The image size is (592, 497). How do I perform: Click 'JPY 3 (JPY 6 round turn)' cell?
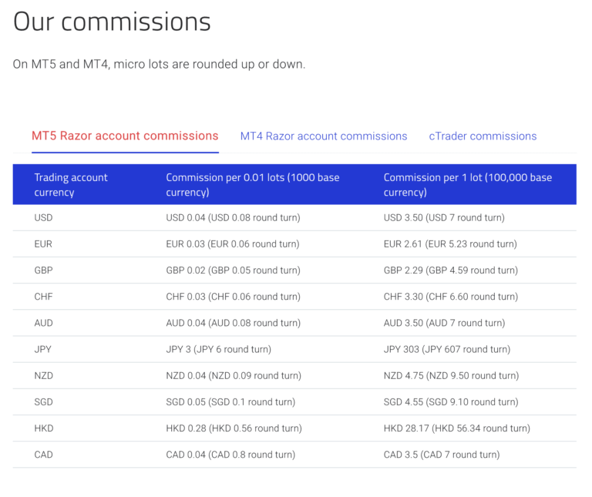tap(219, 350)
